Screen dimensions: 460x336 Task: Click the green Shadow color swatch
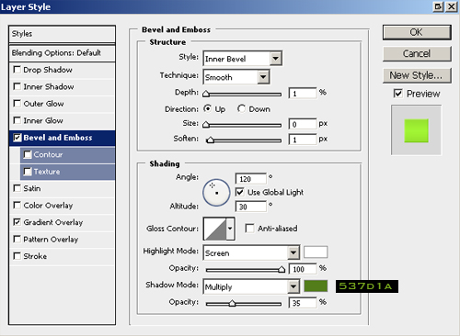[x=316, y=286]
